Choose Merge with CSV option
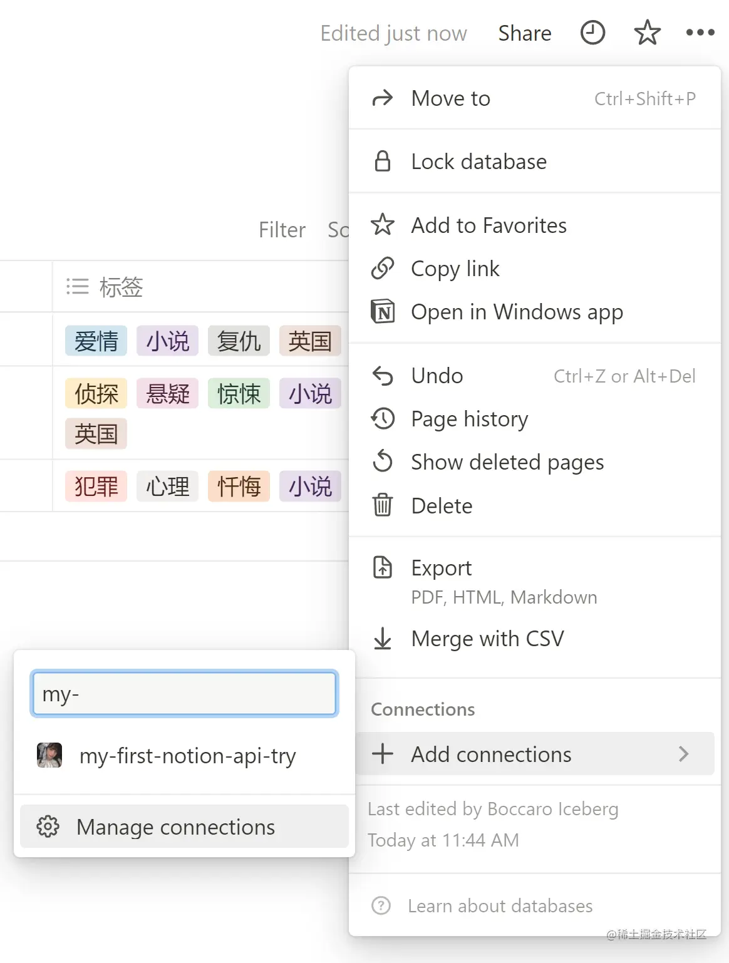The image size is (729, 963). [x=487, y=639]
